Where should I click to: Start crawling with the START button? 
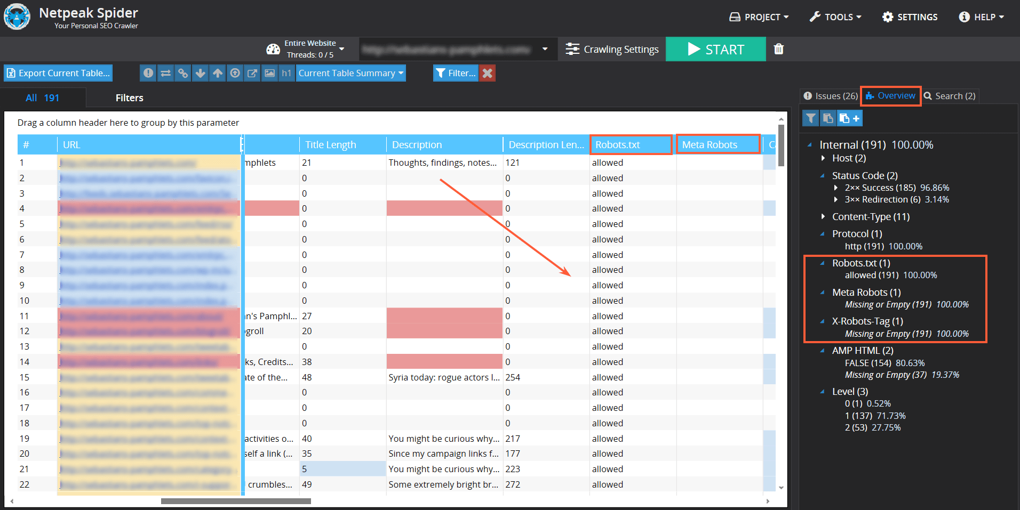point(716,49)
